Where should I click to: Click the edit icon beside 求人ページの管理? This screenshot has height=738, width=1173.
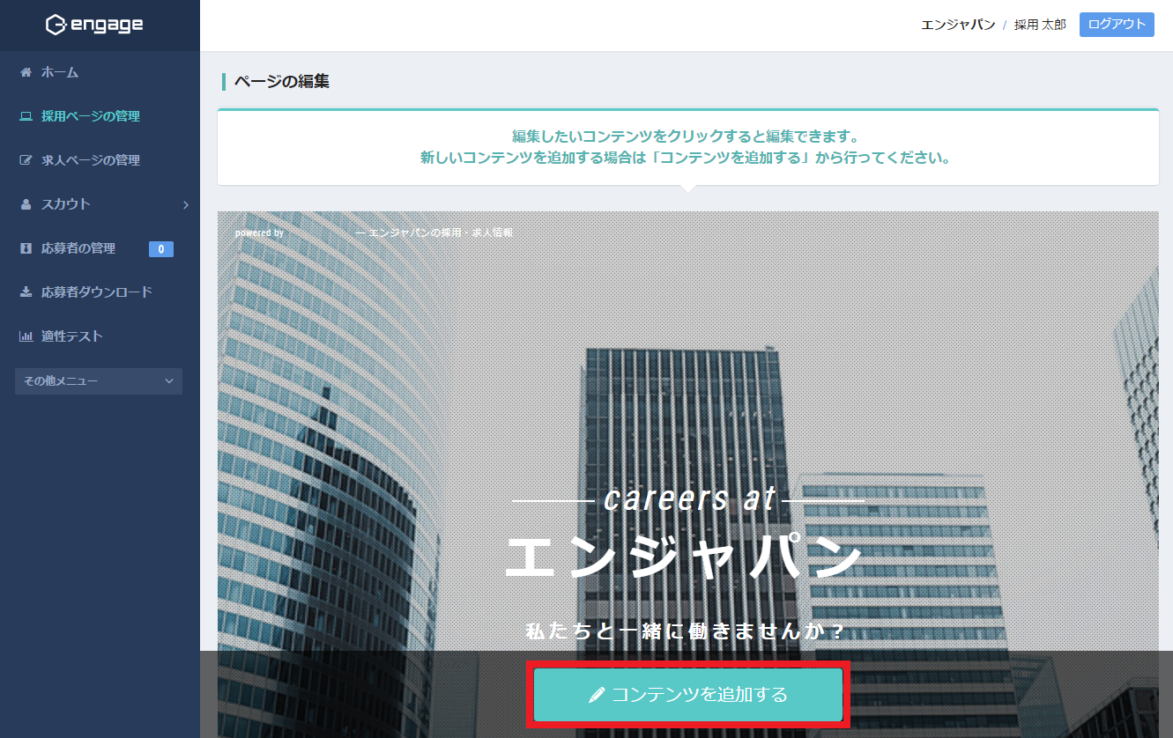pos(26,160)
